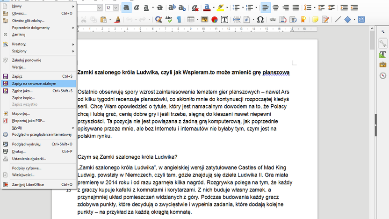Open the highlight color dropdown arrow
389x219 pixels.
pyautogui.click(x=227, y=7)
